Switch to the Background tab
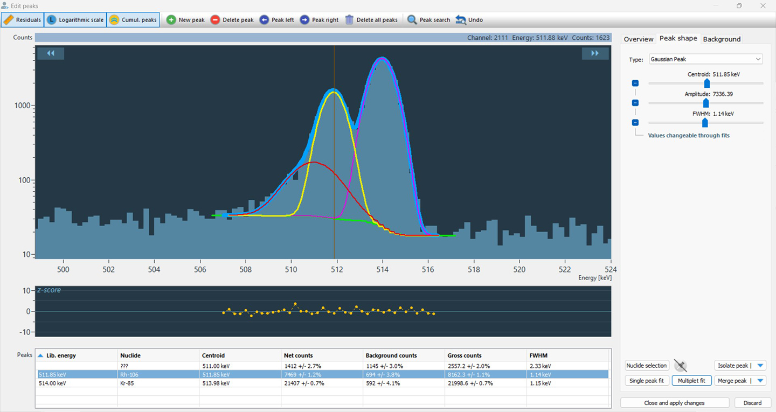This screenshot has height=412, width=776. [722, 39]
